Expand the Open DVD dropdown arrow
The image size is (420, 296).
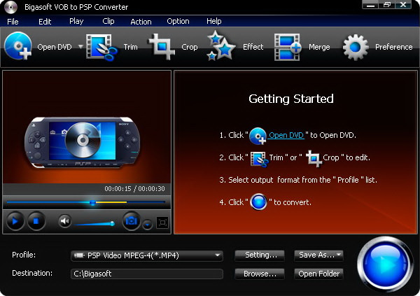(x=80, y=47)
